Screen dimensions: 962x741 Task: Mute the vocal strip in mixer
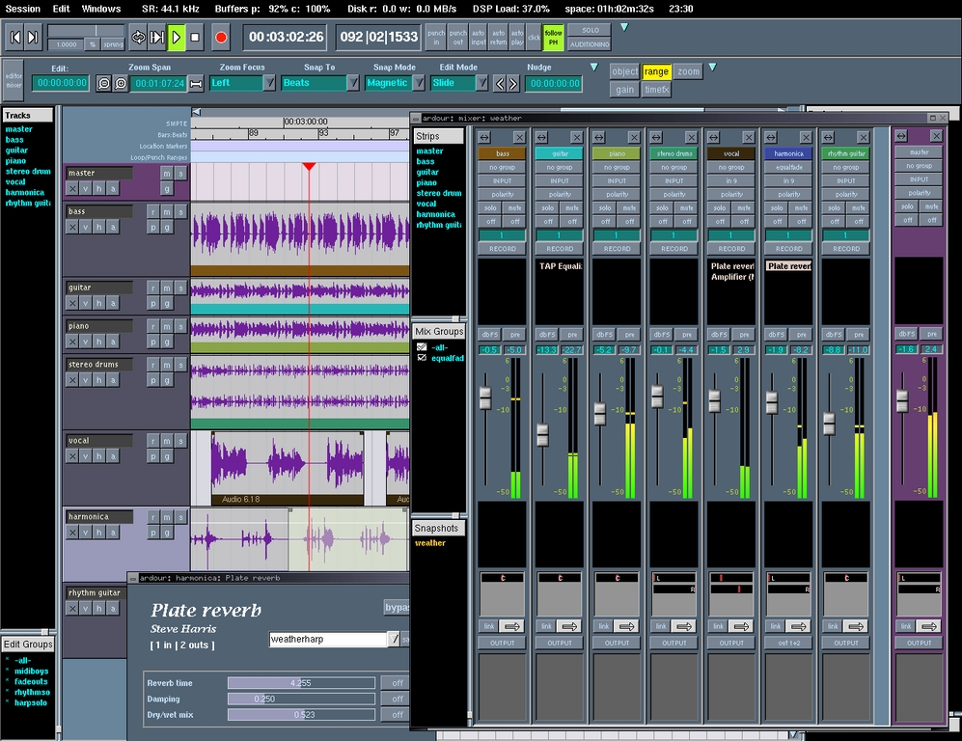744,207
